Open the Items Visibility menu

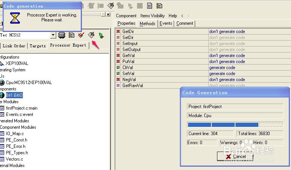[x=152, y=16]
